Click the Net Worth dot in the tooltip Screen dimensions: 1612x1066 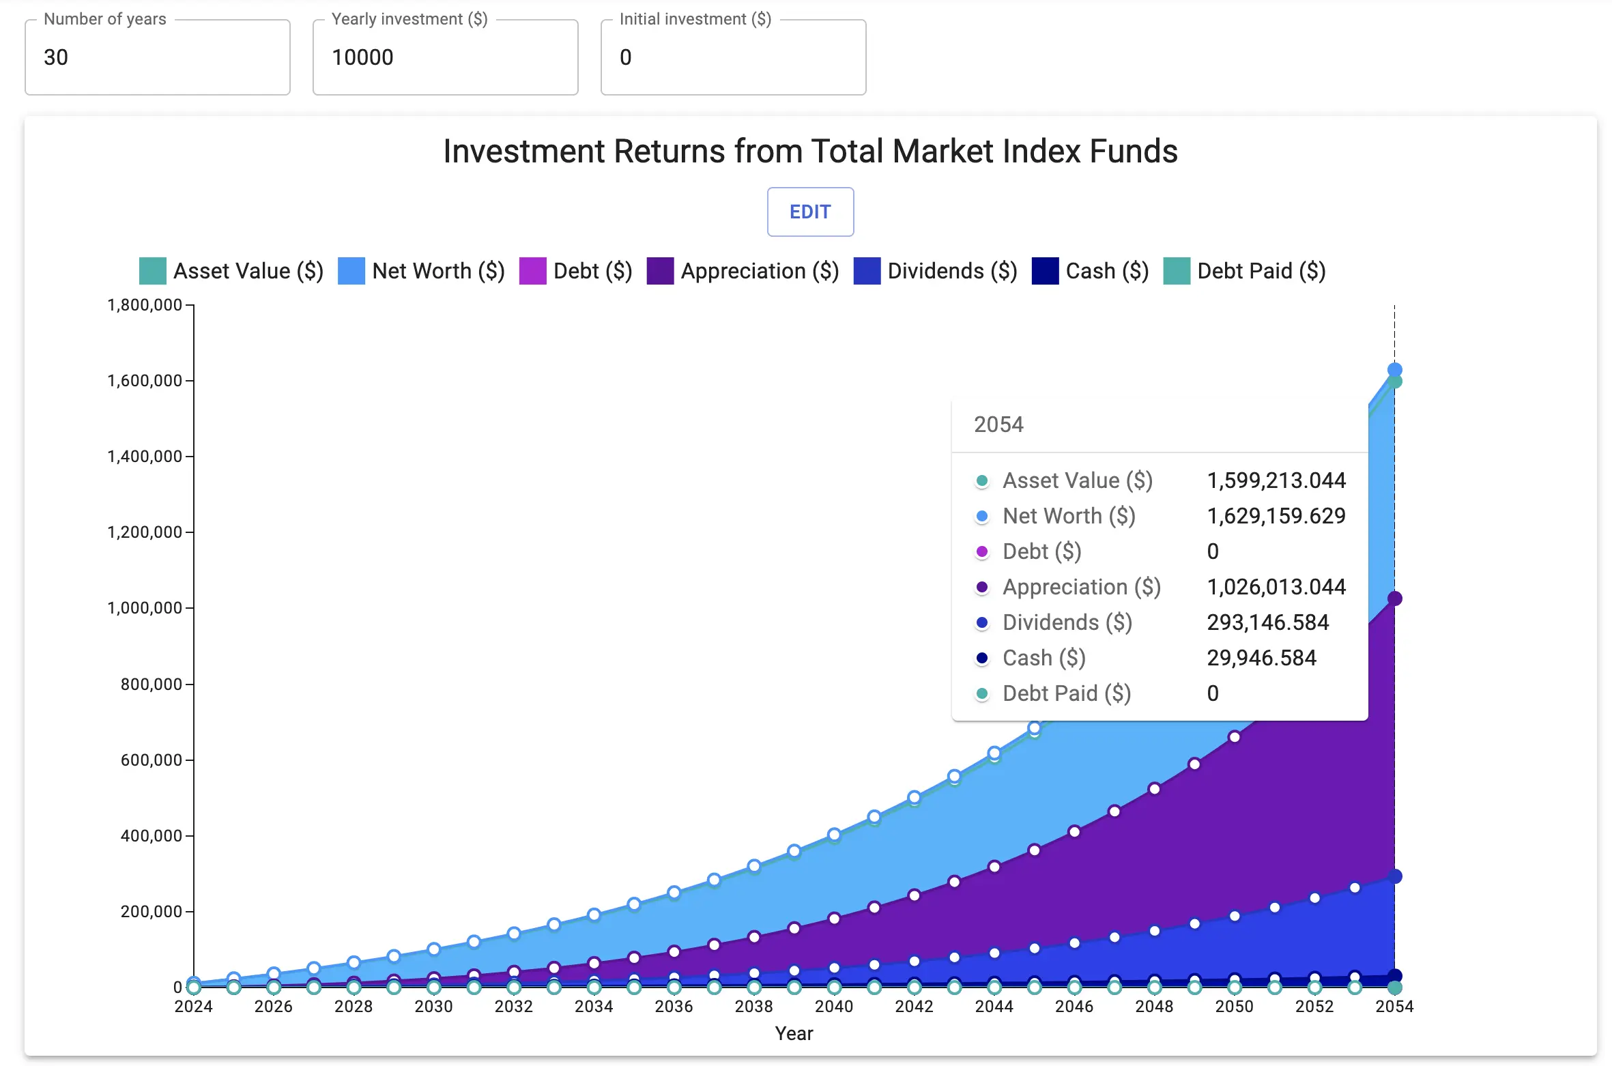(982, 516)
